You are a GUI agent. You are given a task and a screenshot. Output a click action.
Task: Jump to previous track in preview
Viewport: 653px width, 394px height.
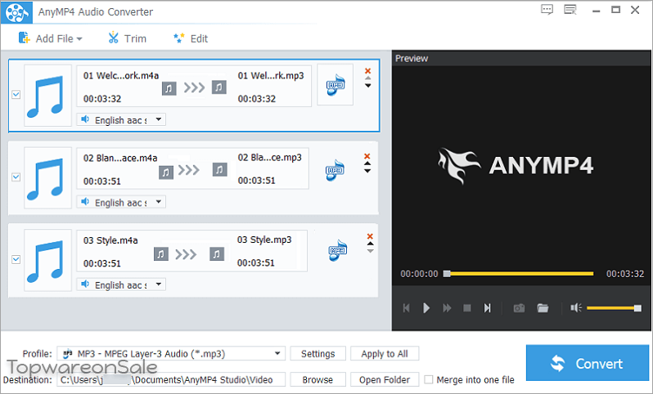[x=406, y=308]
